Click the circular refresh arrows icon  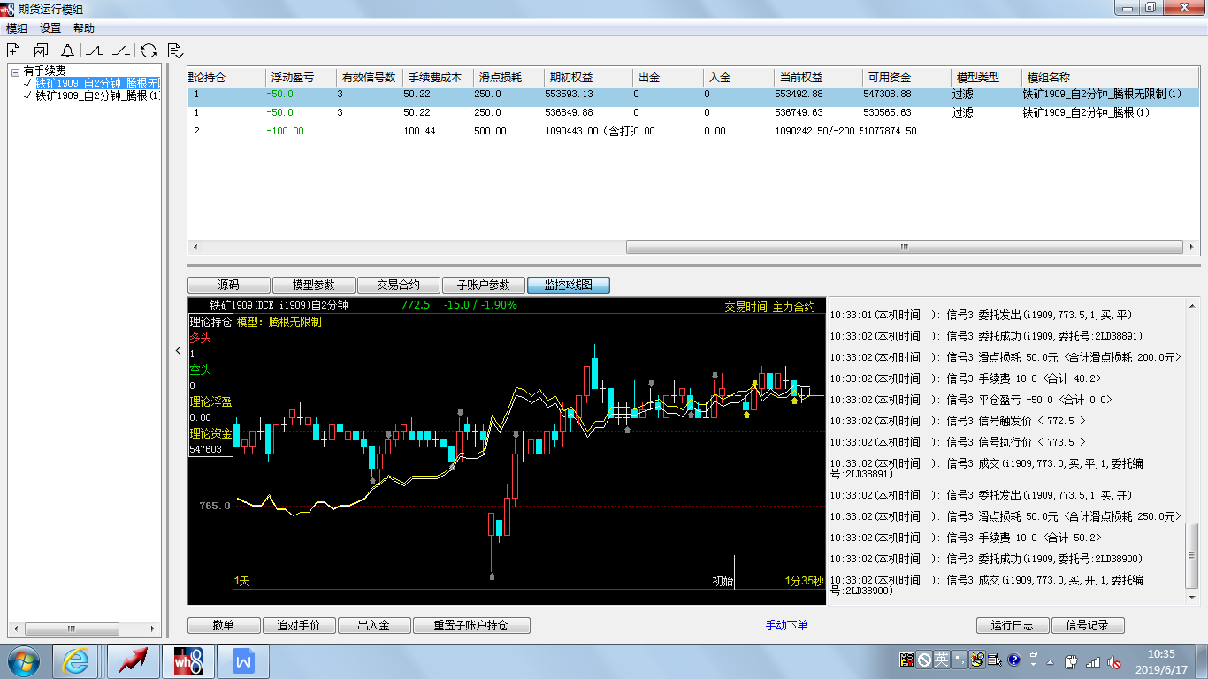pos(149,50)
